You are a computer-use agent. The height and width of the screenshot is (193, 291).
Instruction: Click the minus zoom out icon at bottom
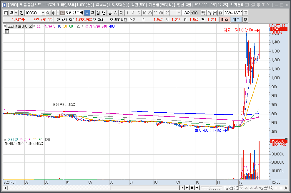point(276,188)
